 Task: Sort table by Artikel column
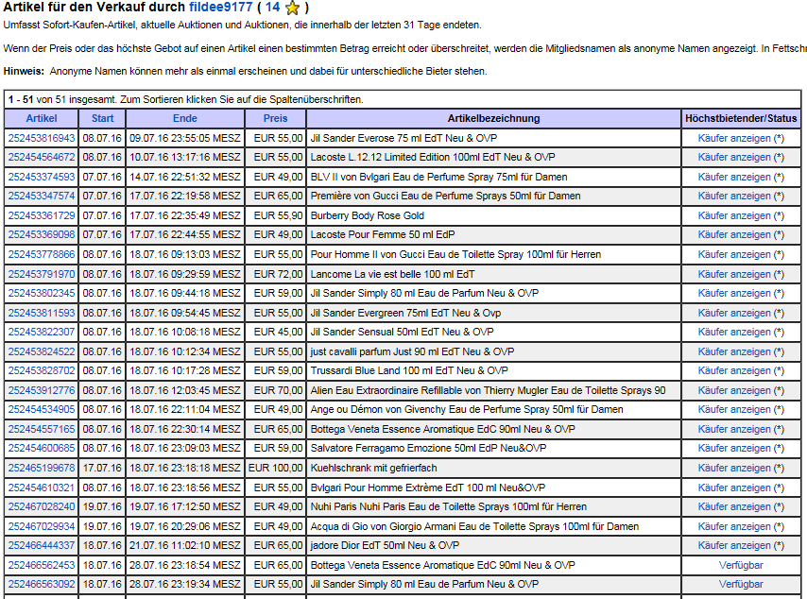coord(42,118)
